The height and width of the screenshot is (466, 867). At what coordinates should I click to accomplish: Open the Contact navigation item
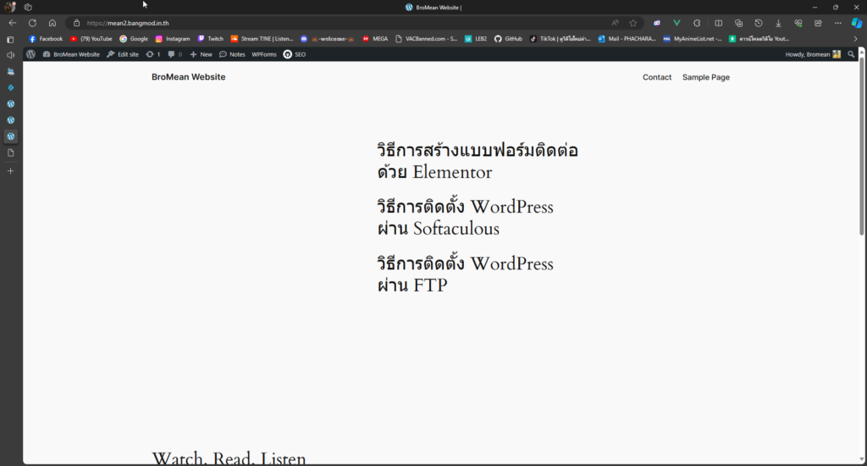[x=657, y=77]
